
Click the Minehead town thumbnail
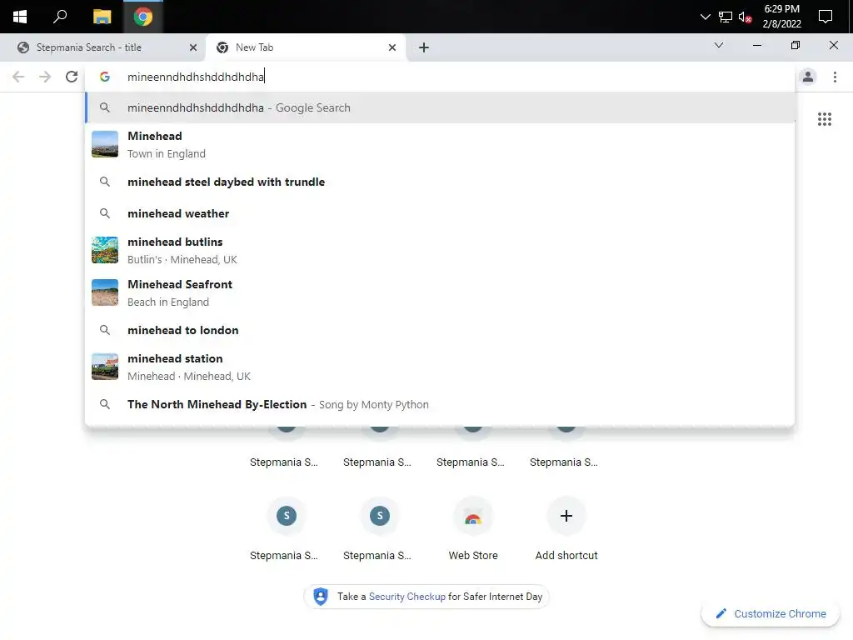pyautogui.click(x=105, y=144)
